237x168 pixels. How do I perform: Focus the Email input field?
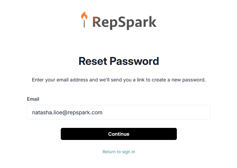click(119, 112)
